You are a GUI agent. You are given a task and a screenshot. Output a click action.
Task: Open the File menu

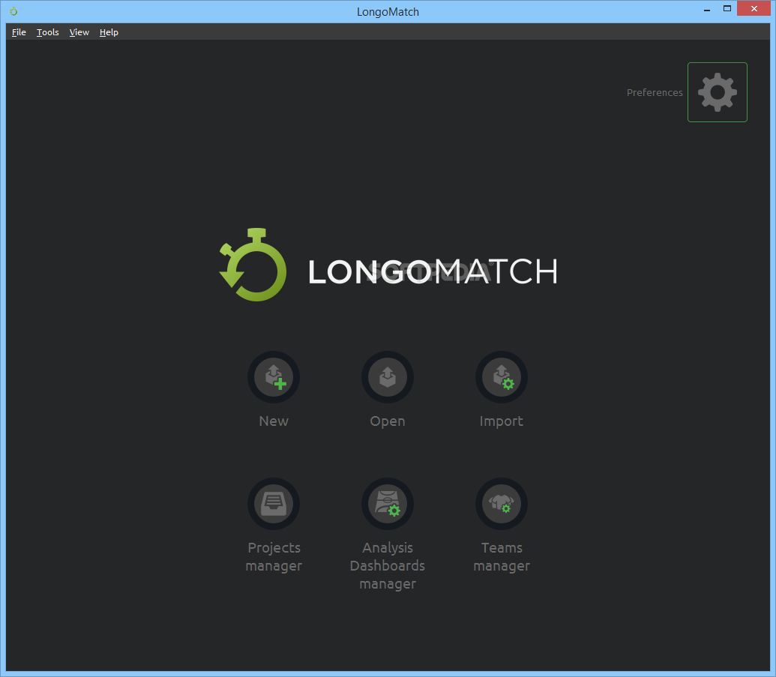19,32
